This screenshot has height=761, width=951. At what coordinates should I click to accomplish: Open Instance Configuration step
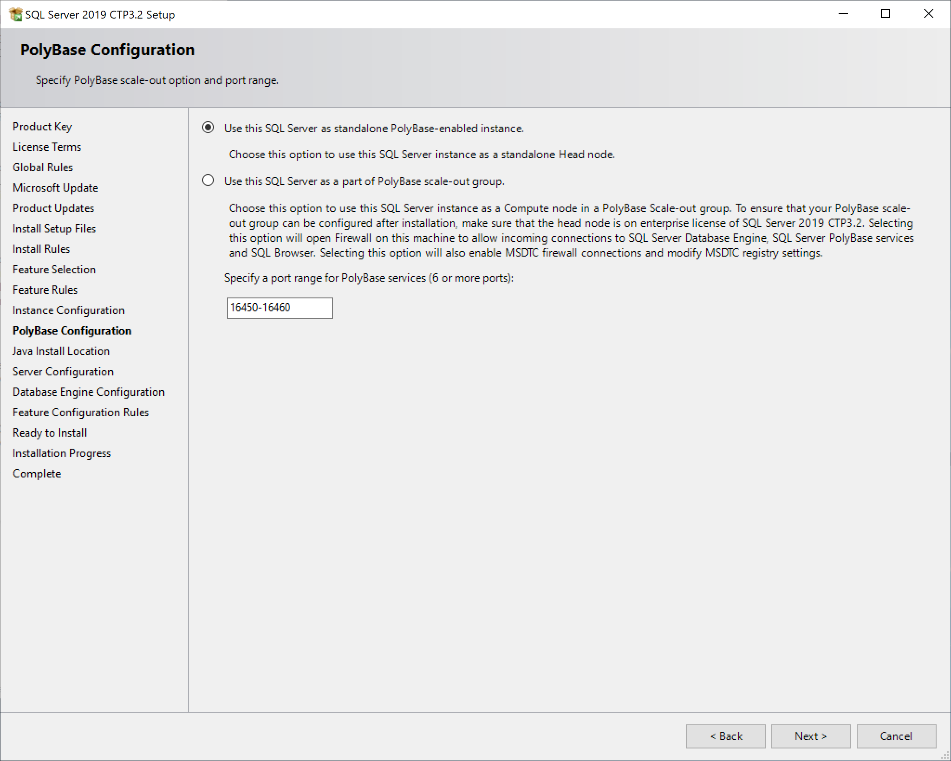pos(69,310)
